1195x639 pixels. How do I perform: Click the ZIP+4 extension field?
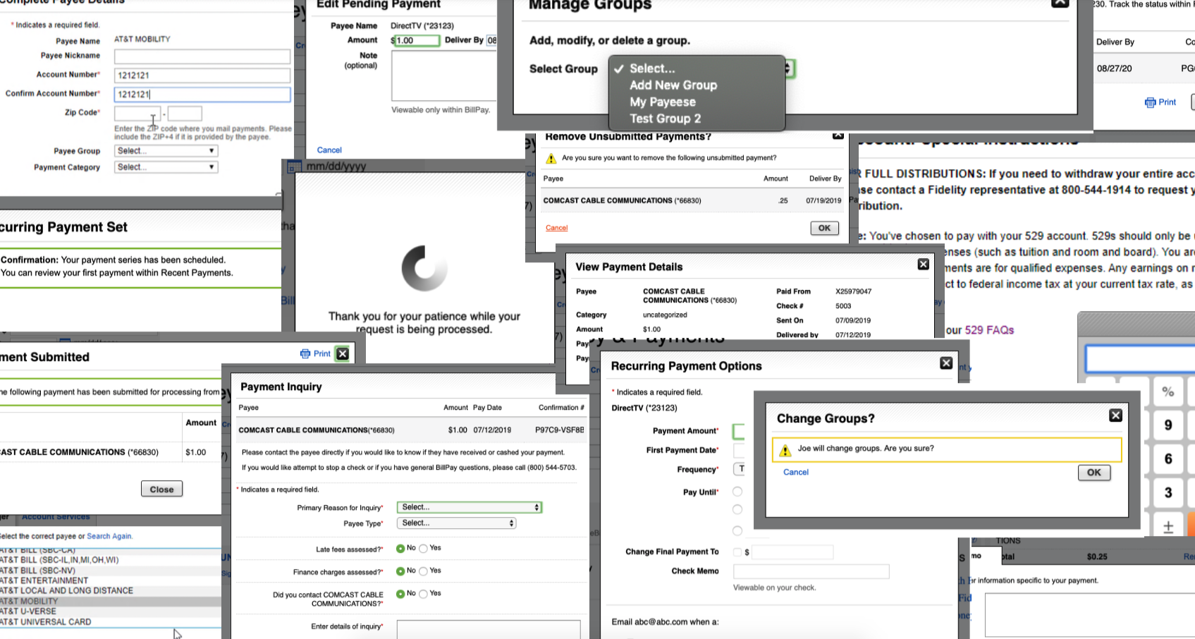coord(185,114)
